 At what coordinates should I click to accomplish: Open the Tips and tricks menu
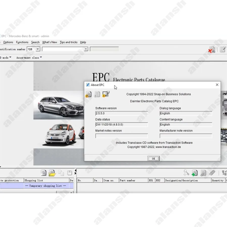click(69, 42)
